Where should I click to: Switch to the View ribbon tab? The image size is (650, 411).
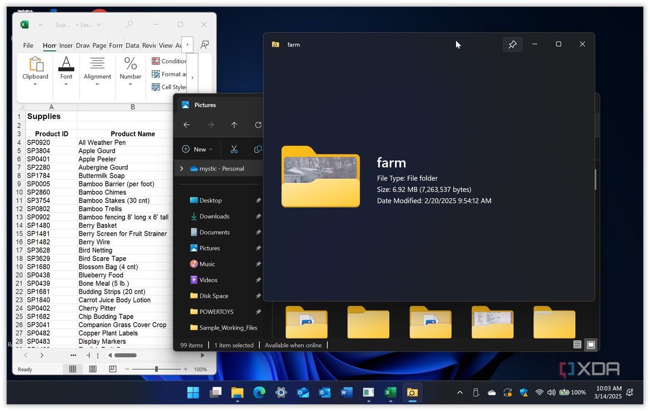[166, 45]
